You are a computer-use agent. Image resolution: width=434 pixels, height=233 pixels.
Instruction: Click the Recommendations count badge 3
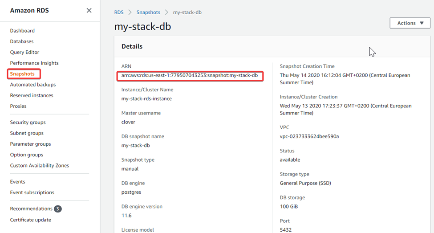[57, 209]
